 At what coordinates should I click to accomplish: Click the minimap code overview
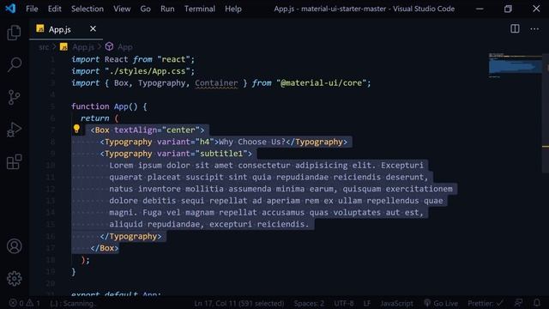click(515, 65)
